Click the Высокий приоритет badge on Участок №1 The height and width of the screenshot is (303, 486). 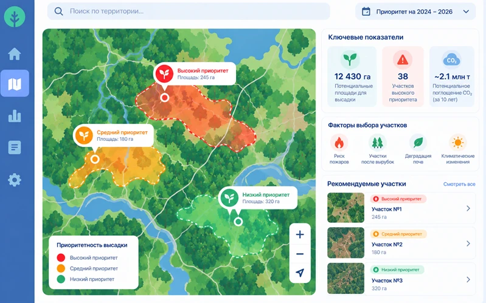click(x=398, y=199)
